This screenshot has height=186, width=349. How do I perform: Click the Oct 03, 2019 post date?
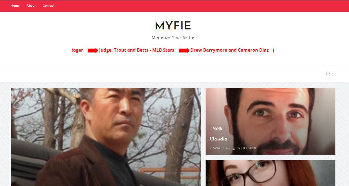tap(246, 148)
